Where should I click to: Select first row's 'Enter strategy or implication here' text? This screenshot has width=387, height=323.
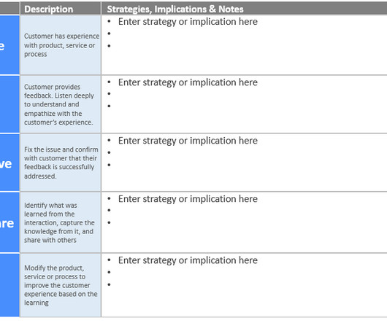point(188,22)
